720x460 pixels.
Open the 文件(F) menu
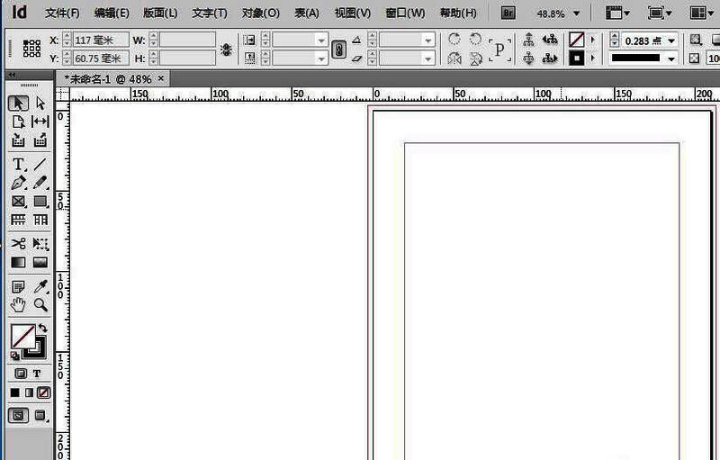(62, 14)
